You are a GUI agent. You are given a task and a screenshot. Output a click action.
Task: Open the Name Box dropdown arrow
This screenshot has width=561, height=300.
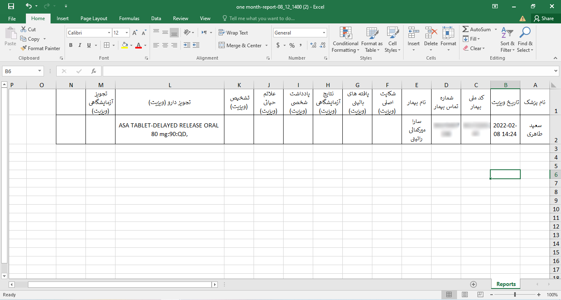(40, 71)
